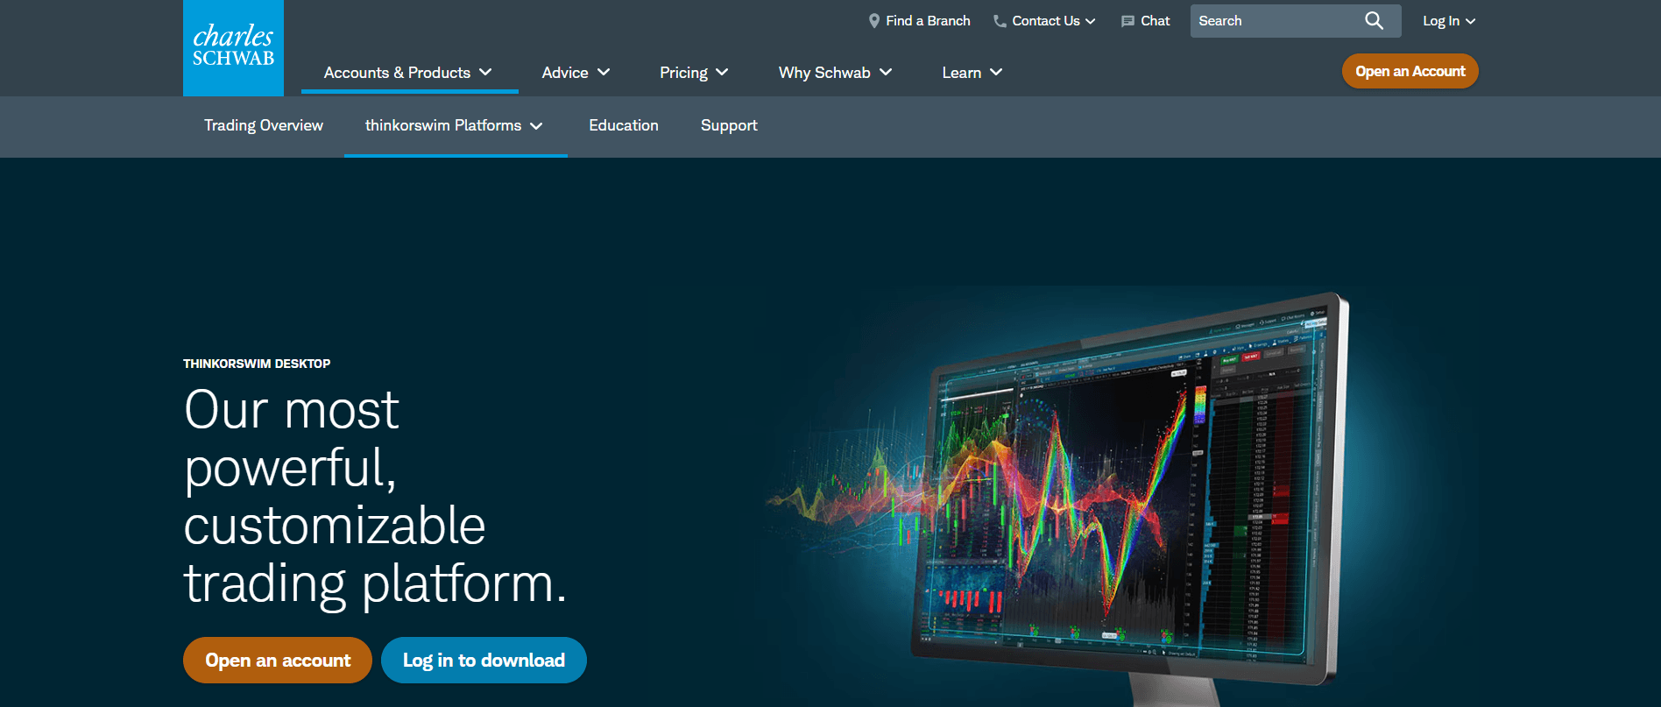Click the Charles Schwab logo

(233, 48)
